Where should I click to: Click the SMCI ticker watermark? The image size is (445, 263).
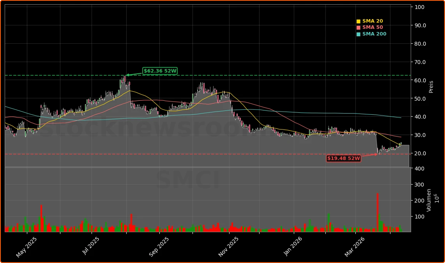click(189, 180)
